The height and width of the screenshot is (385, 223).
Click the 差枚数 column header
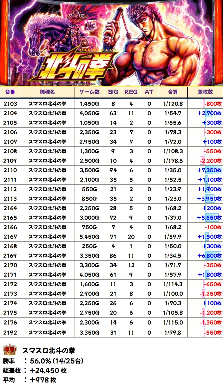click(x=205, y=92)
